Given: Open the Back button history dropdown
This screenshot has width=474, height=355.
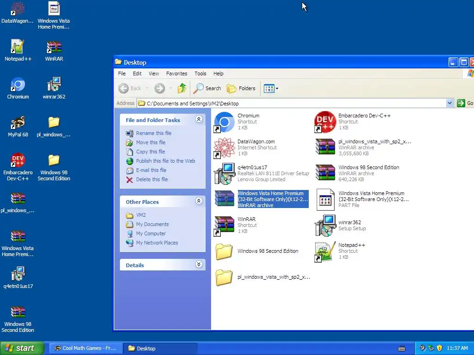Looking at the screenshot, I should point(147,88).
